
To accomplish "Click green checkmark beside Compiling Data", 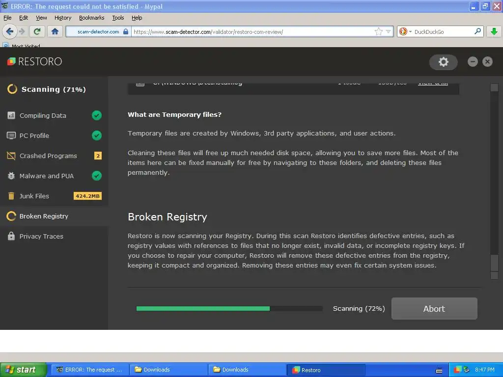I will pos(97,115).
